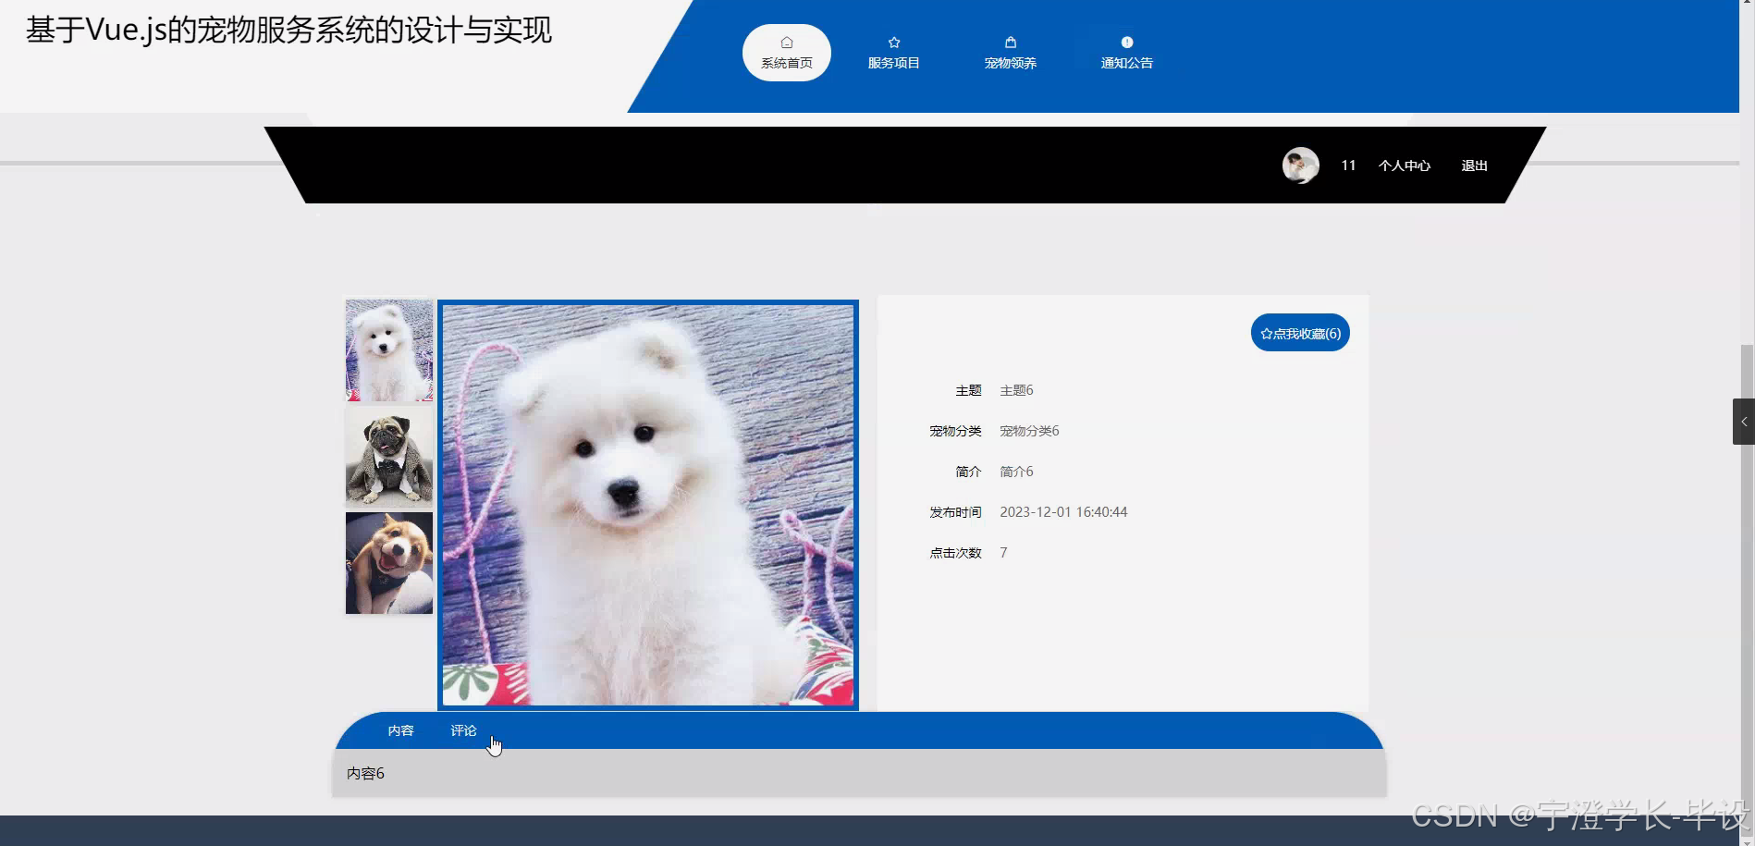
Task: Open the user avatar in the black header bar
Action: click(1301, 166)
